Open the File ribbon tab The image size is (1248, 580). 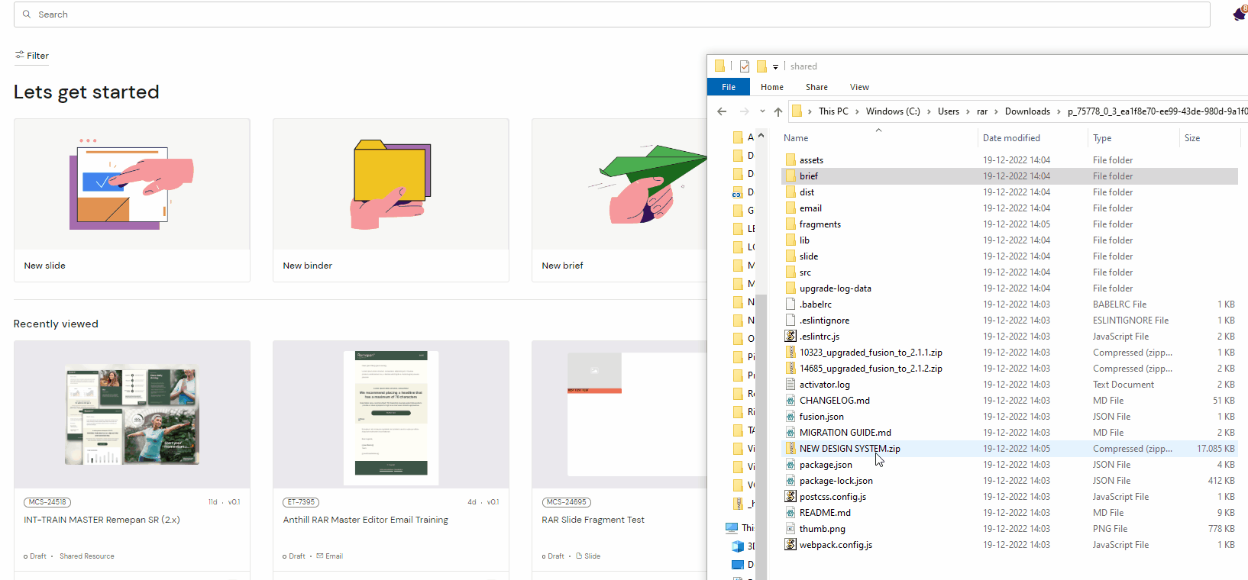point(729,87)
